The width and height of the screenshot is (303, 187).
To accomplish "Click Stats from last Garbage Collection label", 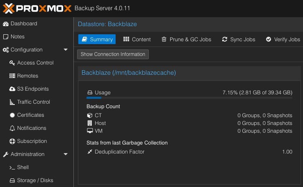I will pos(127,143).
